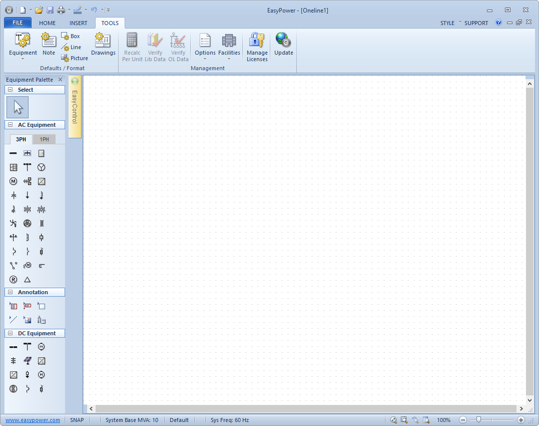Switch palette to 1PH equipment
539x426 pixels.
pos(45,139)
